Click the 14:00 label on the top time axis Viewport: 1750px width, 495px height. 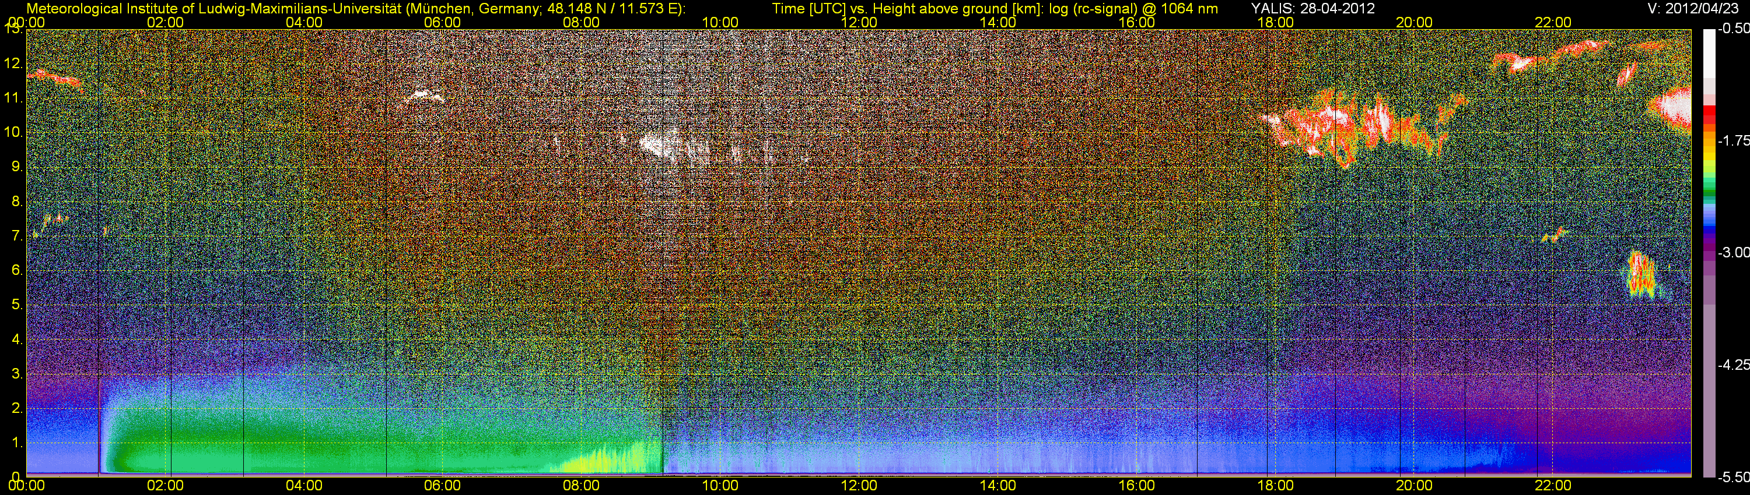click(x=998, y=22)
